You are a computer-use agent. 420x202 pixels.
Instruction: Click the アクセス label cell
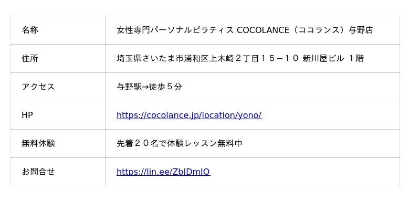[x=58, y=87]
